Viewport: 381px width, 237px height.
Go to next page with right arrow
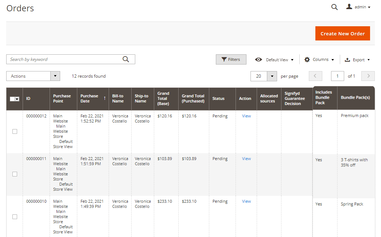click(x=368, y=76)
